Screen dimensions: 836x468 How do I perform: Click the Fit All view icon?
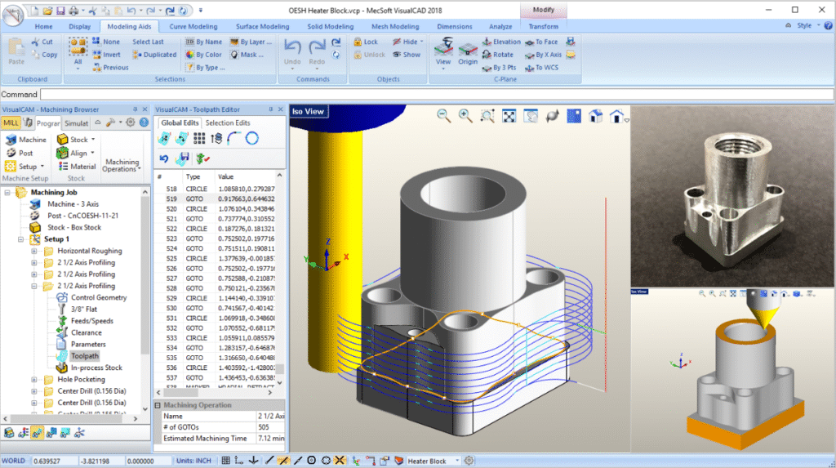coord(509,116)
